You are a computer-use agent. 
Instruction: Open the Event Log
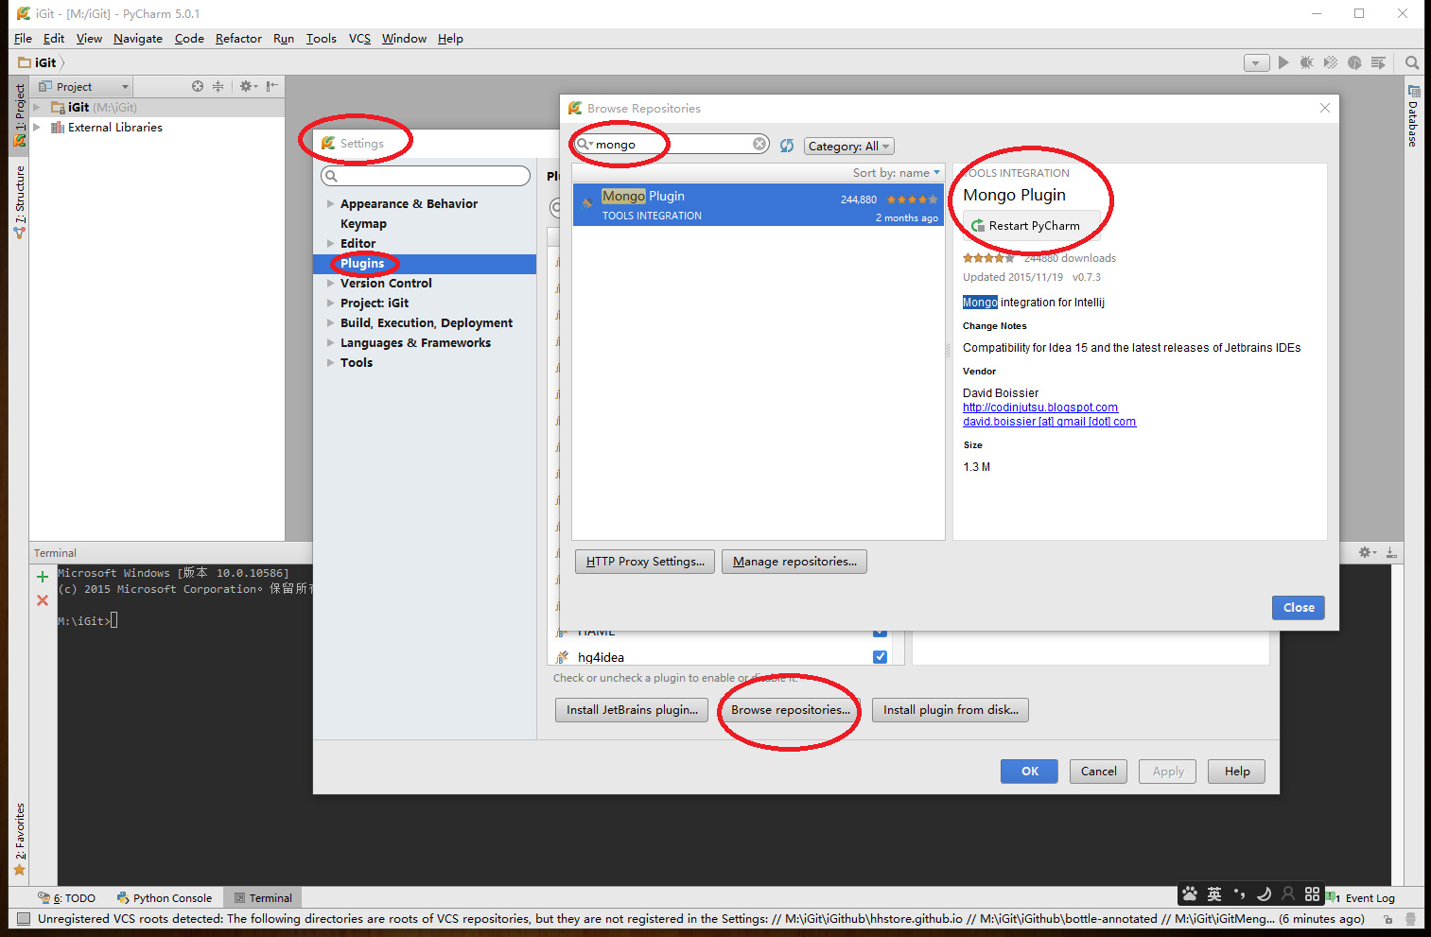(x=1362, y=898)
